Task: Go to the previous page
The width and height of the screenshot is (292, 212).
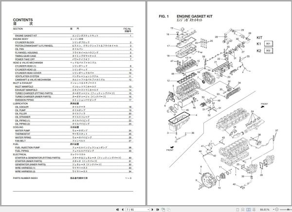Action: [x=122, y=210]
